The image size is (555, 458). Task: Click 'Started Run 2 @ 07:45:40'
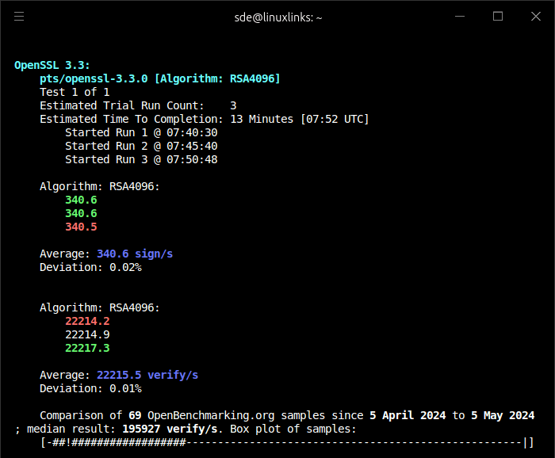(141, 146)
